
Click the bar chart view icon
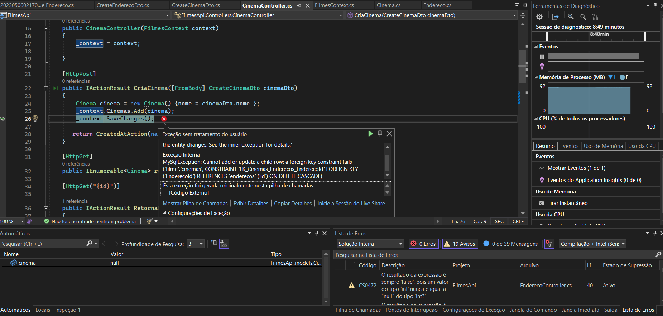pos(595,17)
